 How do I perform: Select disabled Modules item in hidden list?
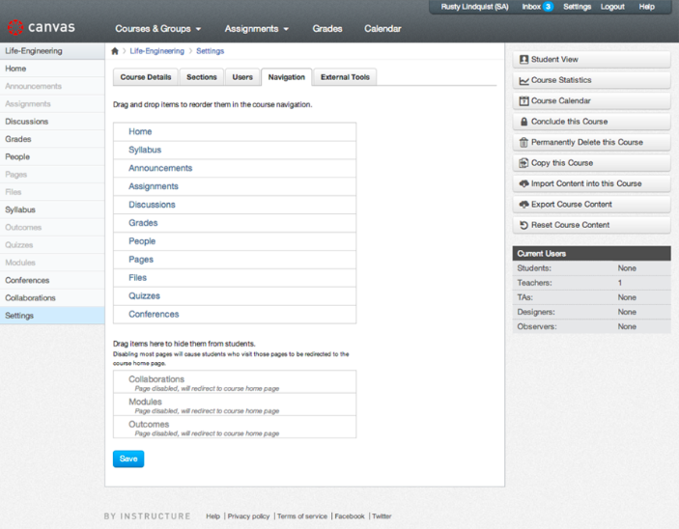point(235,404)
